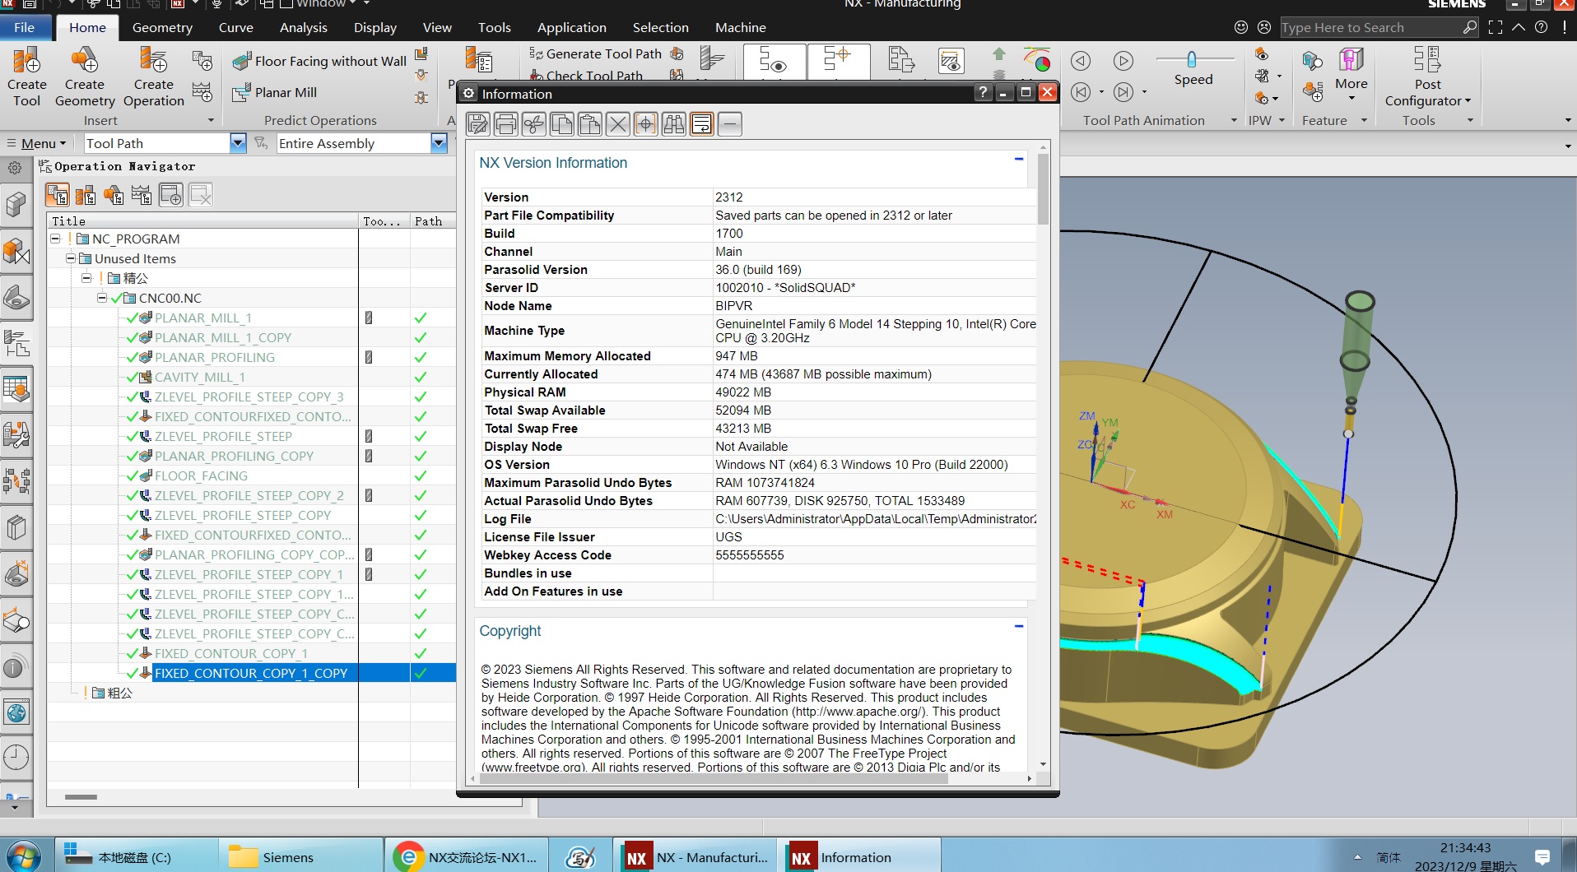The width and height of the screenshot is (1577, 872).
Task: Open the Selection ribbon tab
Action: pyautogui.click(x=660, y=27)
